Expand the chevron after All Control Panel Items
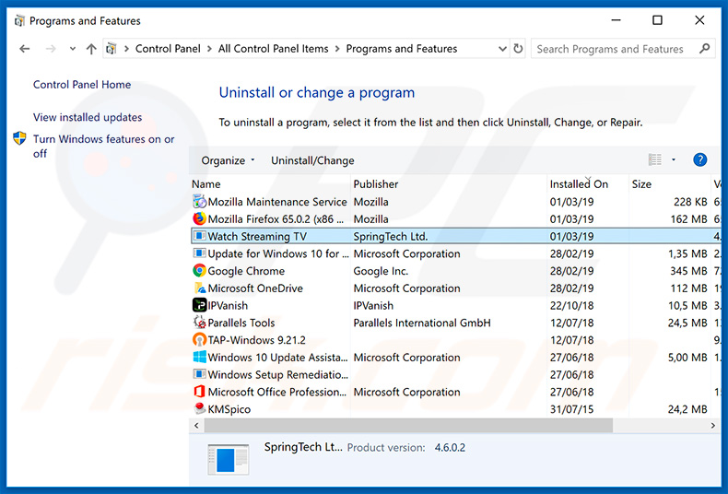 pyautogui.click(x=337, y=48)
